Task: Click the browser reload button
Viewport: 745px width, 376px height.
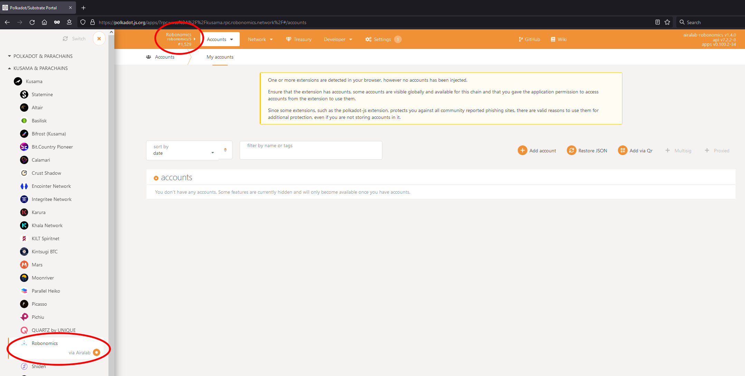Action: pos(32,22)
